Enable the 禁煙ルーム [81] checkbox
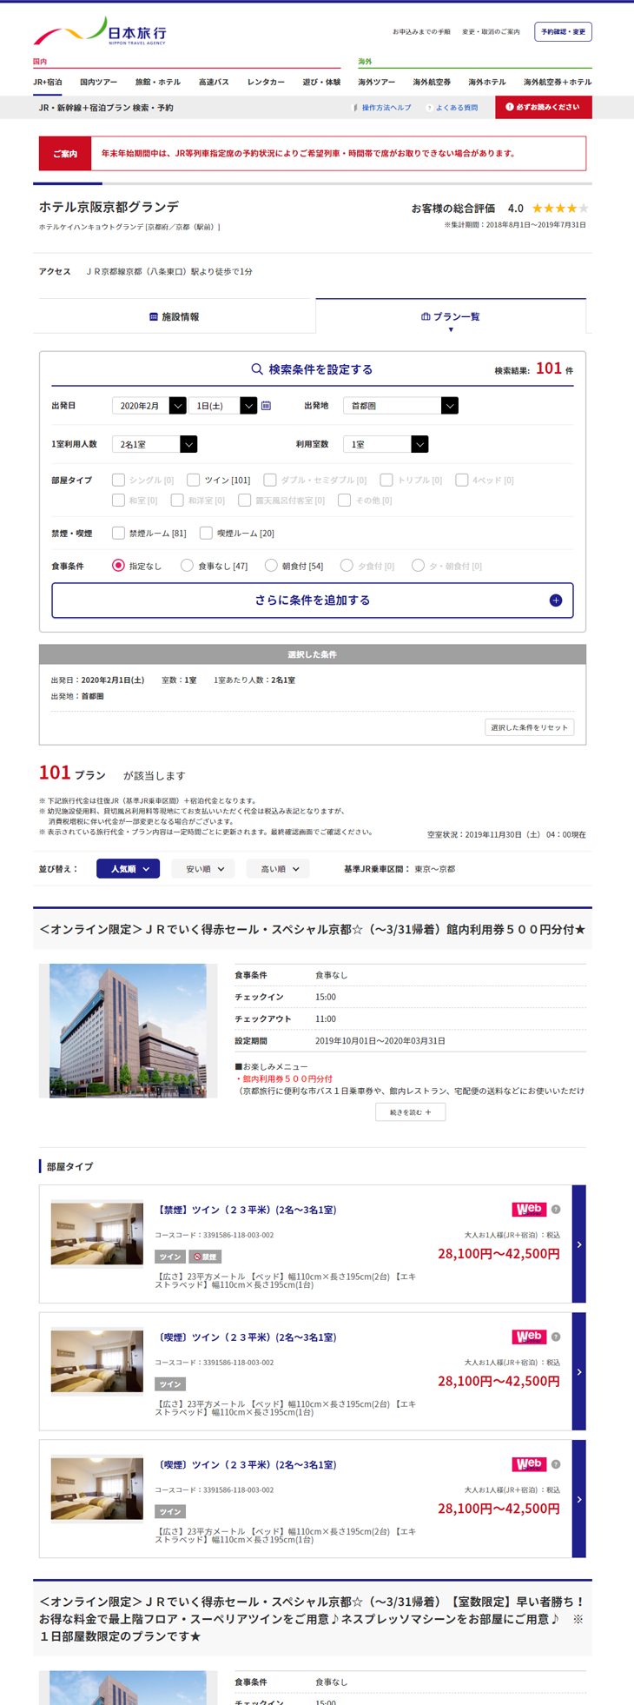The width and height of the screenshot is (634, 1705). pyautogui.click(x=119, y=533)
